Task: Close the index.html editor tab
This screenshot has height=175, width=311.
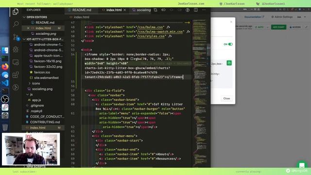Action: coord(124,10)
